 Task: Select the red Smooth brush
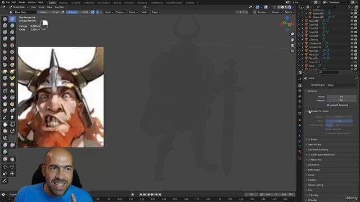[12, 45]
